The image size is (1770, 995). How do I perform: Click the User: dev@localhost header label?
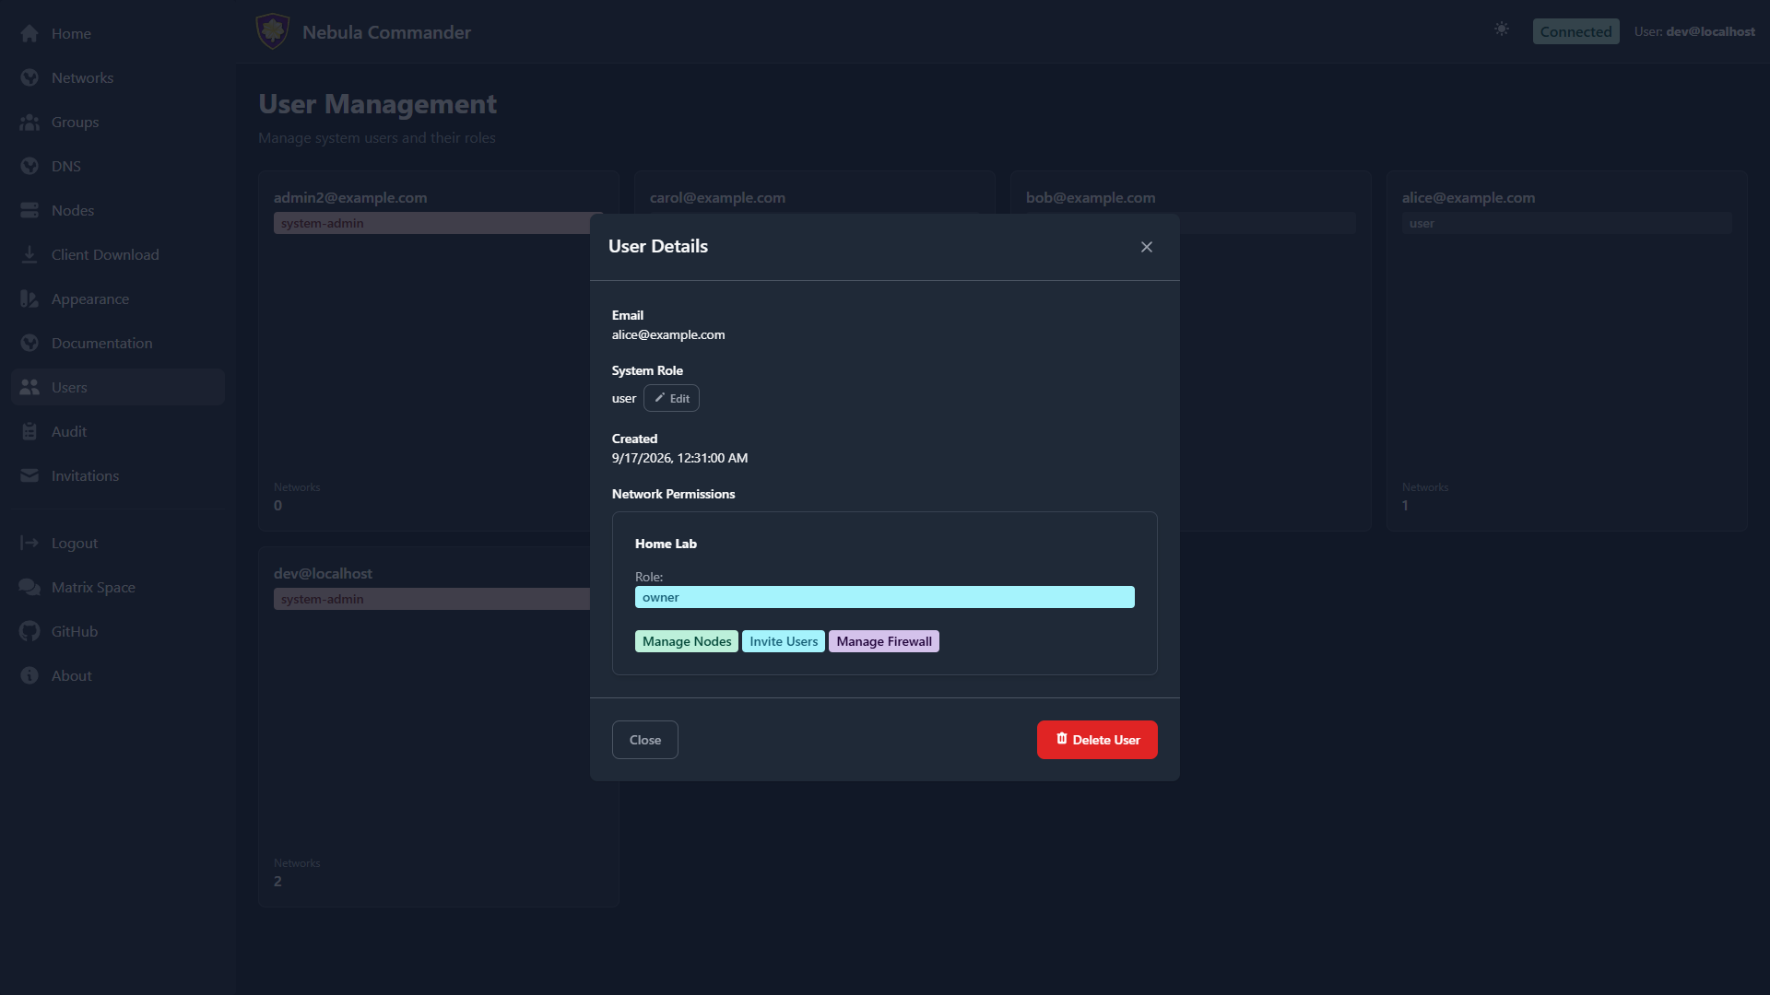[1694, 31]
